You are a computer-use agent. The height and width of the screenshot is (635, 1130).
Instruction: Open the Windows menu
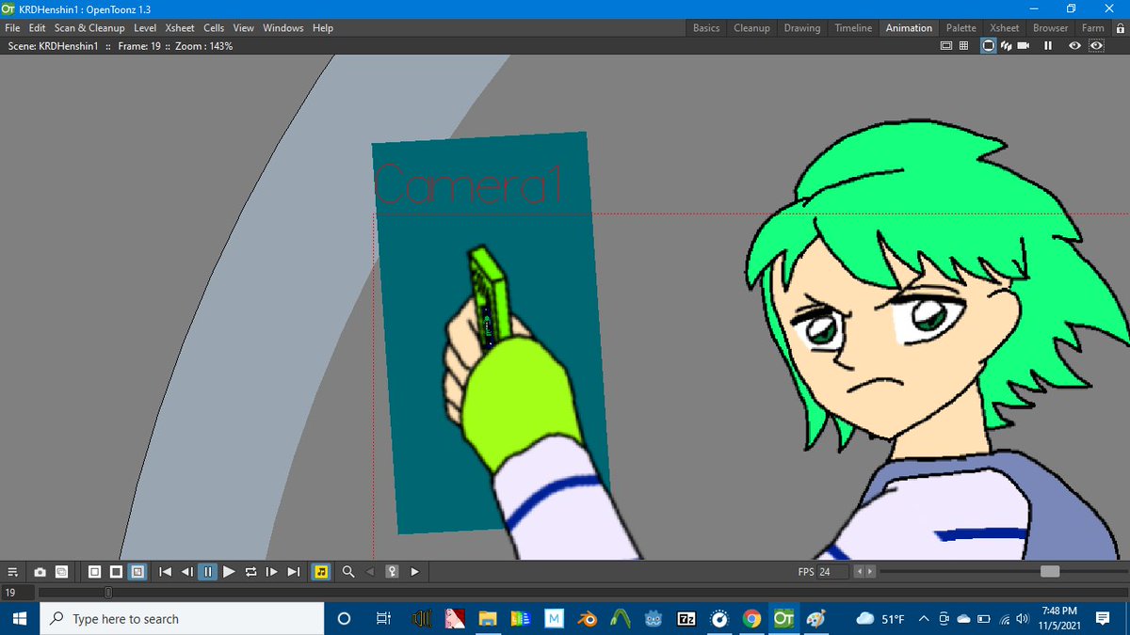pyautogui.click(x=283, y=28)
